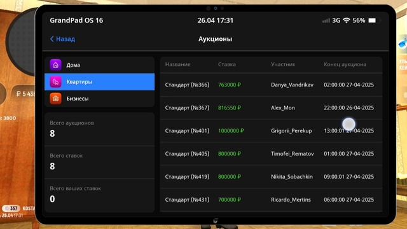Image resolution: width=407 pixels, height=229 pixels.
Task: Select the Квартиры category
Action: point(99,82)
